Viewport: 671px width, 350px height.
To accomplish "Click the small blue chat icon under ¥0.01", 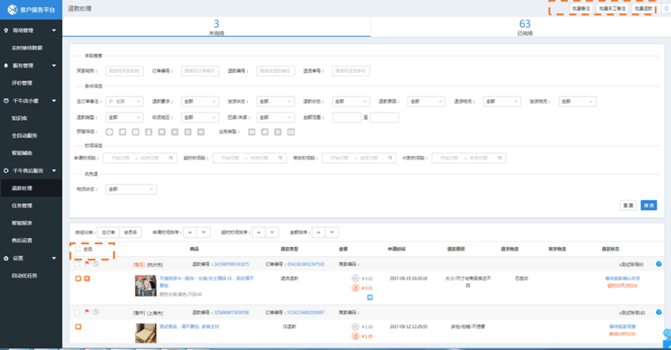I will pos(369,297).
